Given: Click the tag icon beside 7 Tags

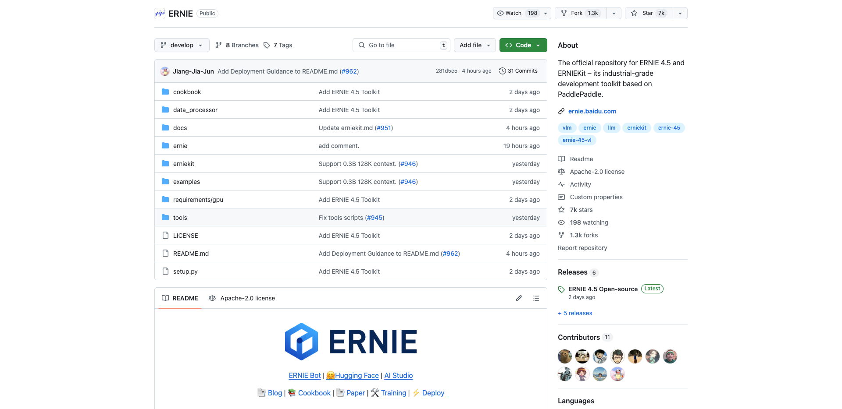Looking at the screenshot, I should pos(267,45).
